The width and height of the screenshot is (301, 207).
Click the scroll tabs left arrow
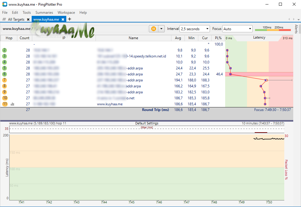pyautogui.click(x=289, y=19)
